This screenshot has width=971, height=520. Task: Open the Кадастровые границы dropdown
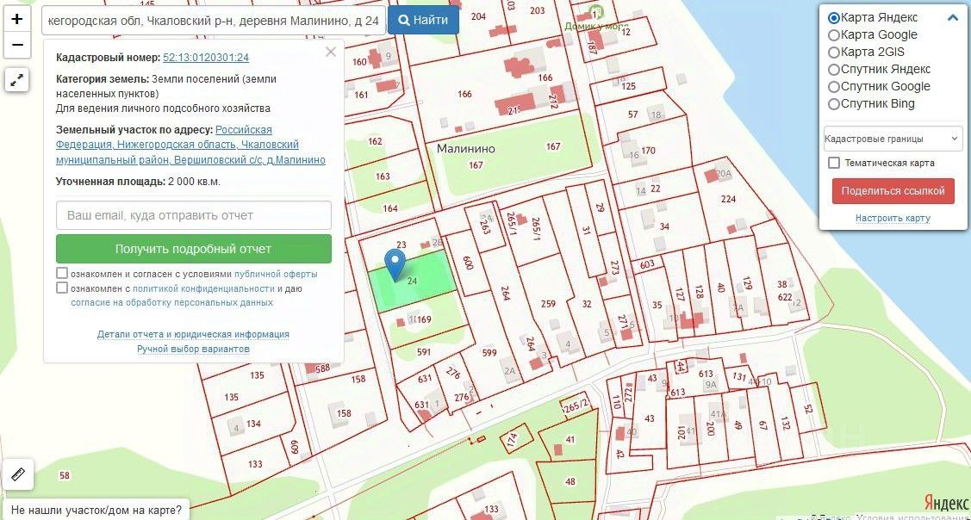[893, 139]
